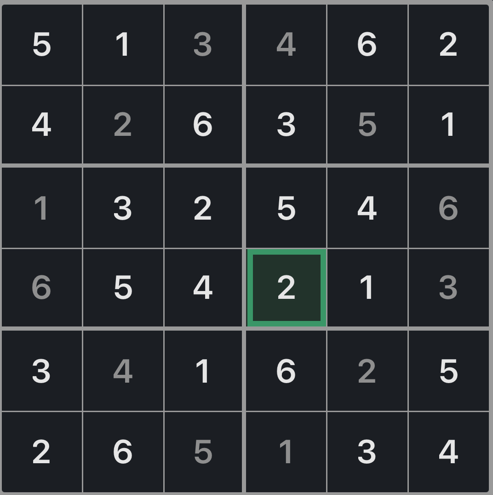This screenshot has height=495, width=493.
Task: Click the gray 6 in the fourth row
Action: [x=41, y=288]
